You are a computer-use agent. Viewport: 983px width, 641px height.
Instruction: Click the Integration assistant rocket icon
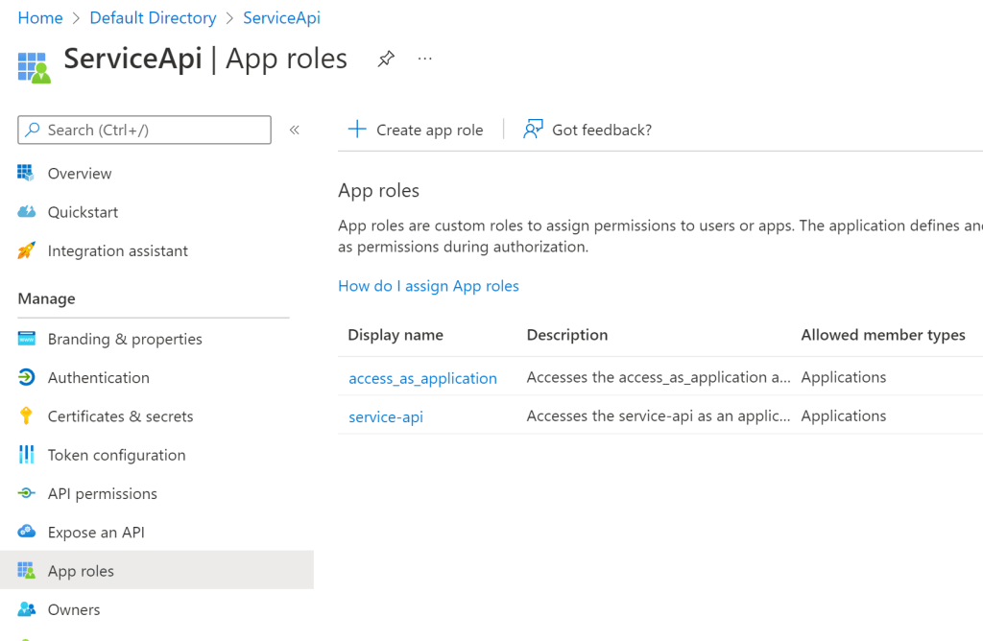click(x=28, y=250)
